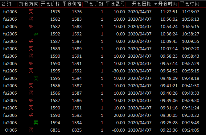Click the open time 09:41:21
Image resolution: width=206 pixels, height=135 pixels.
pyautogui.click(x=169, y=86)
